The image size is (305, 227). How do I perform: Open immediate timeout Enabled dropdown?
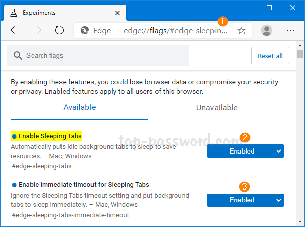[x=245, y=200]
